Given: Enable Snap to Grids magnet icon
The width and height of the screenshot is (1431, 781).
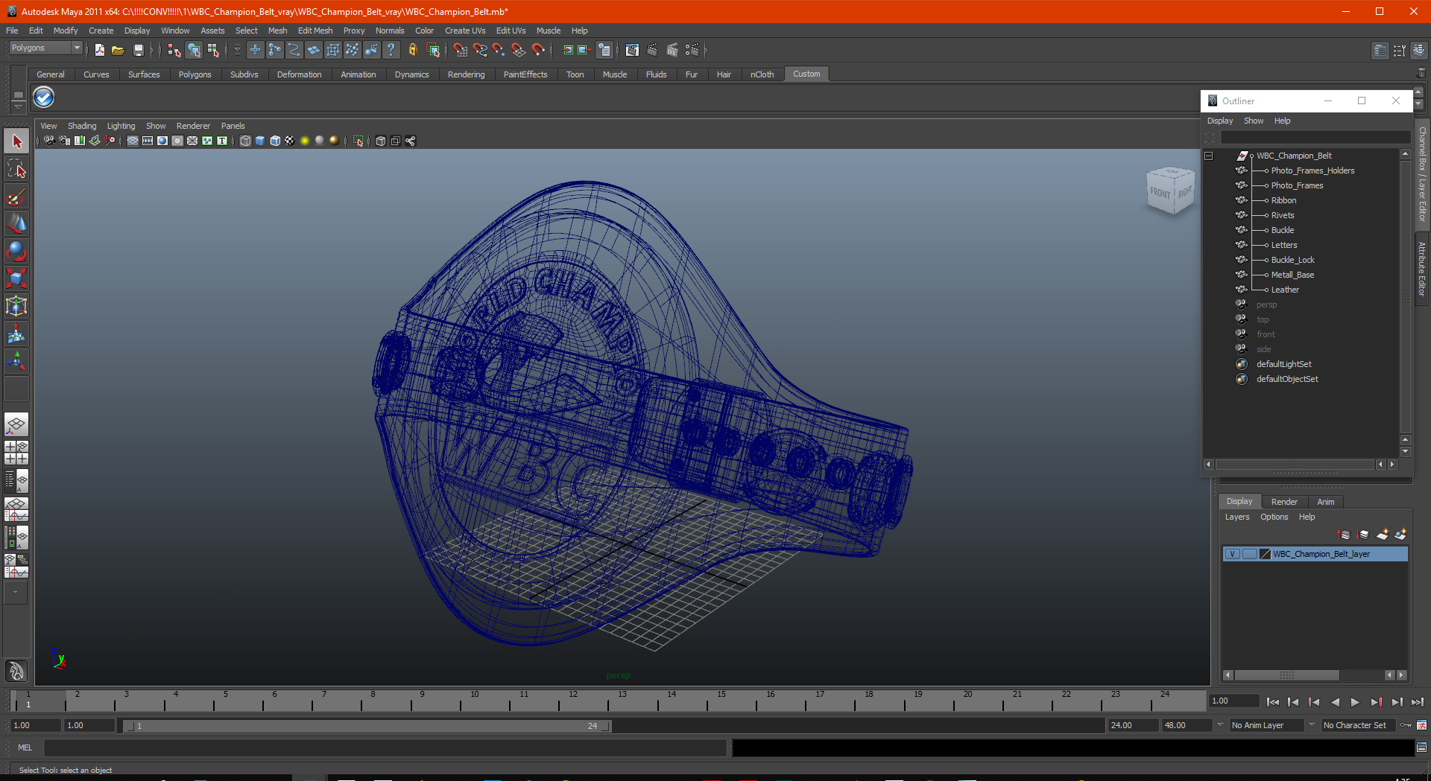Looking at the screenshot, I should 461,50.
